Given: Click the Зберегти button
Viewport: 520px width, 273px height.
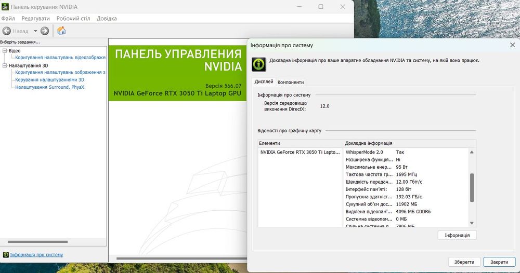Looking at the screenshot, I should pyautogui.click(x=464, y=262).
